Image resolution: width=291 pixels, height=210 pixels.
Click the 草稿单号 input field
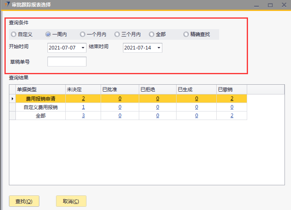click(x=67, y=62)
